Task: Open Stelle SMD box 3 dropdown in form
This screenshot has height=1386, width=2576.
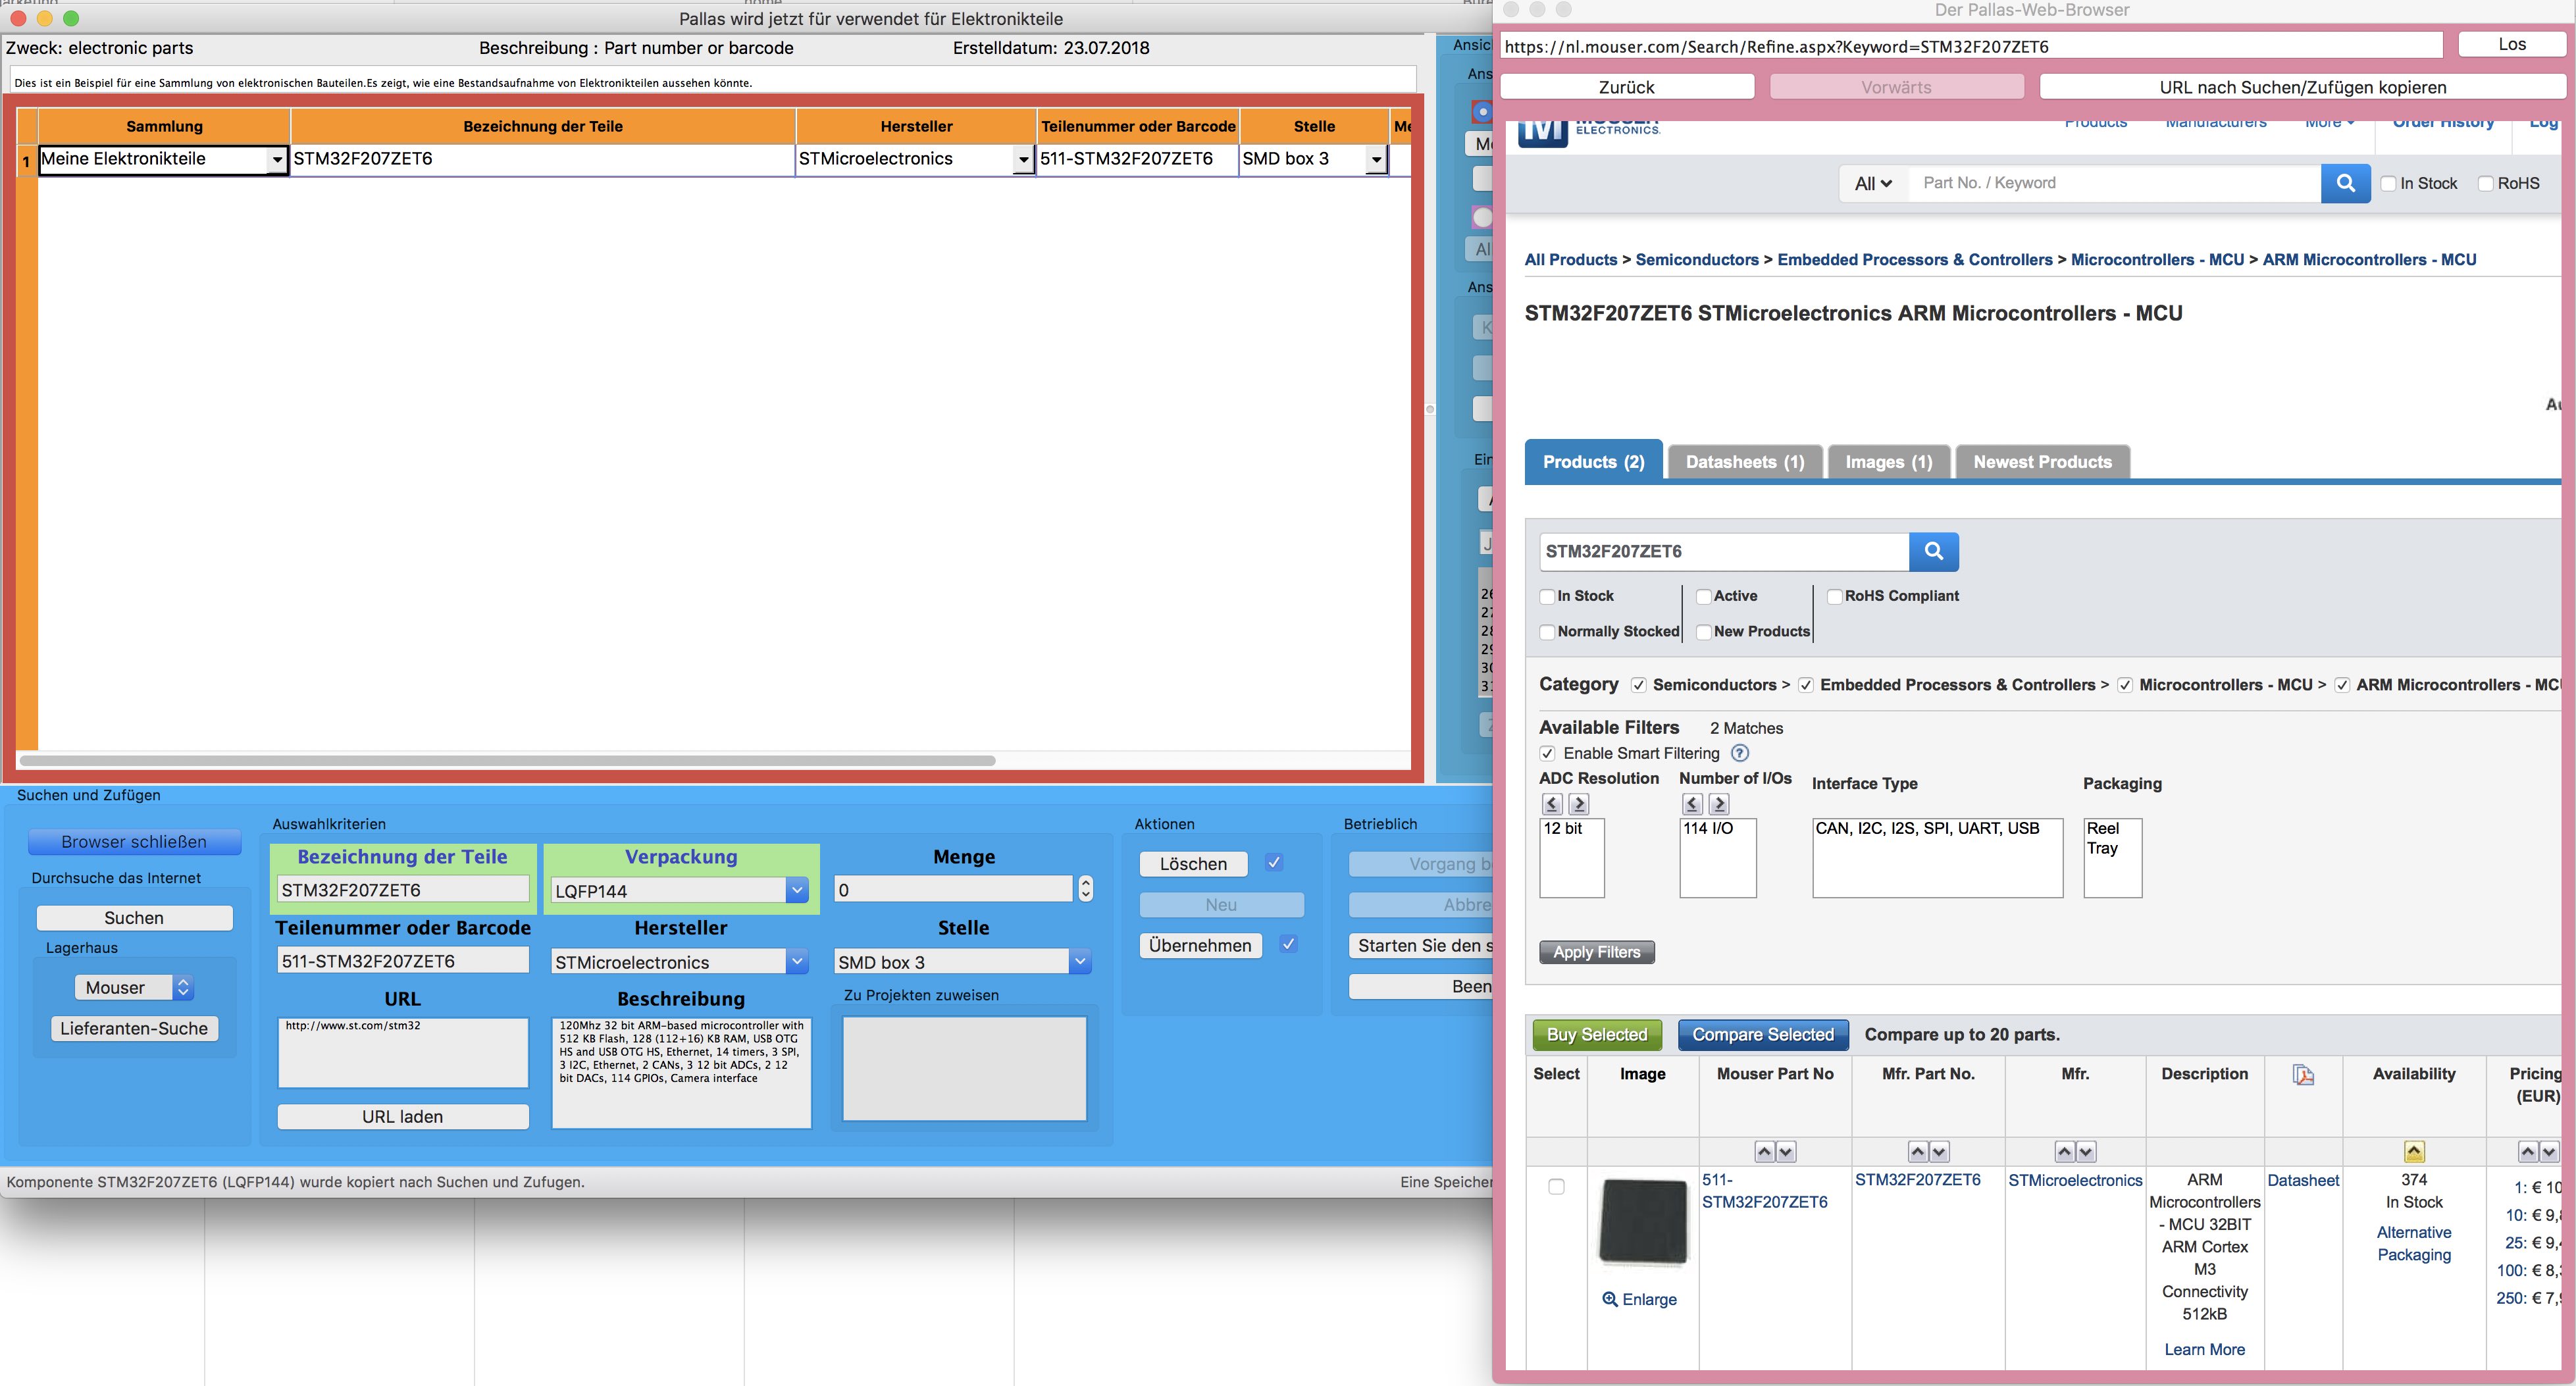Action: pyautogui.click(x=1080, y=962)
